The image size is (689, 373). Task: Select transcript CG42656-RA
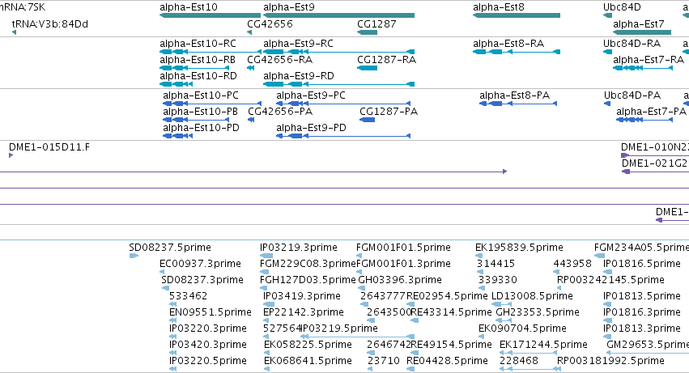coord(280,60)
